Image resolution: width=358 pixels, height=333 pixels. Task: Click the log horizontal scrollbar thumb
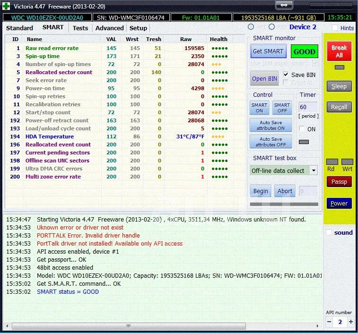coord(129,326)
